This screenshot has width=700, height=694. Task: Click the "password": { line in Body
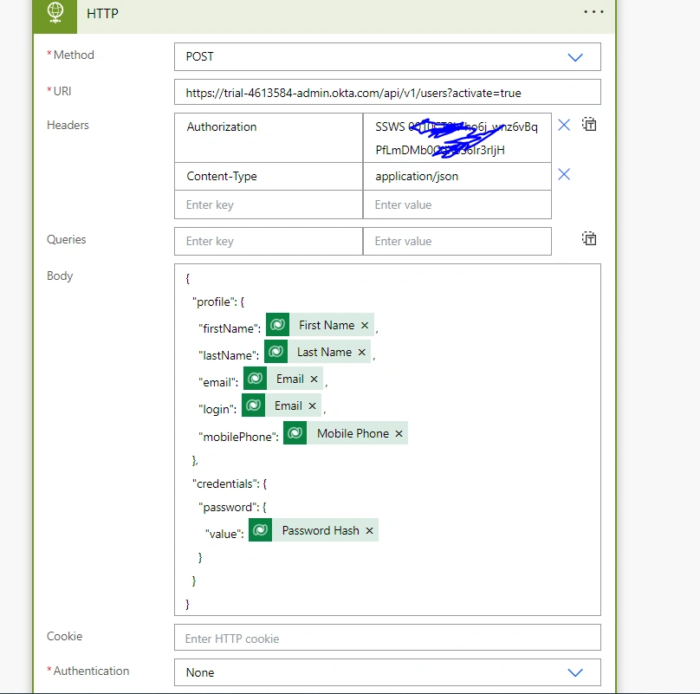(x=232, y=508)
